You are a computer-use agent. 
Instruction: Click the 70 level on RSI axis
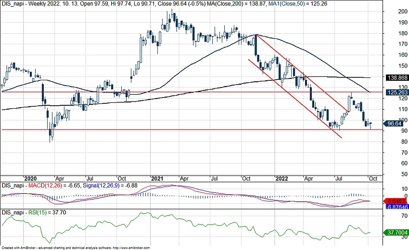click(404, 215)
